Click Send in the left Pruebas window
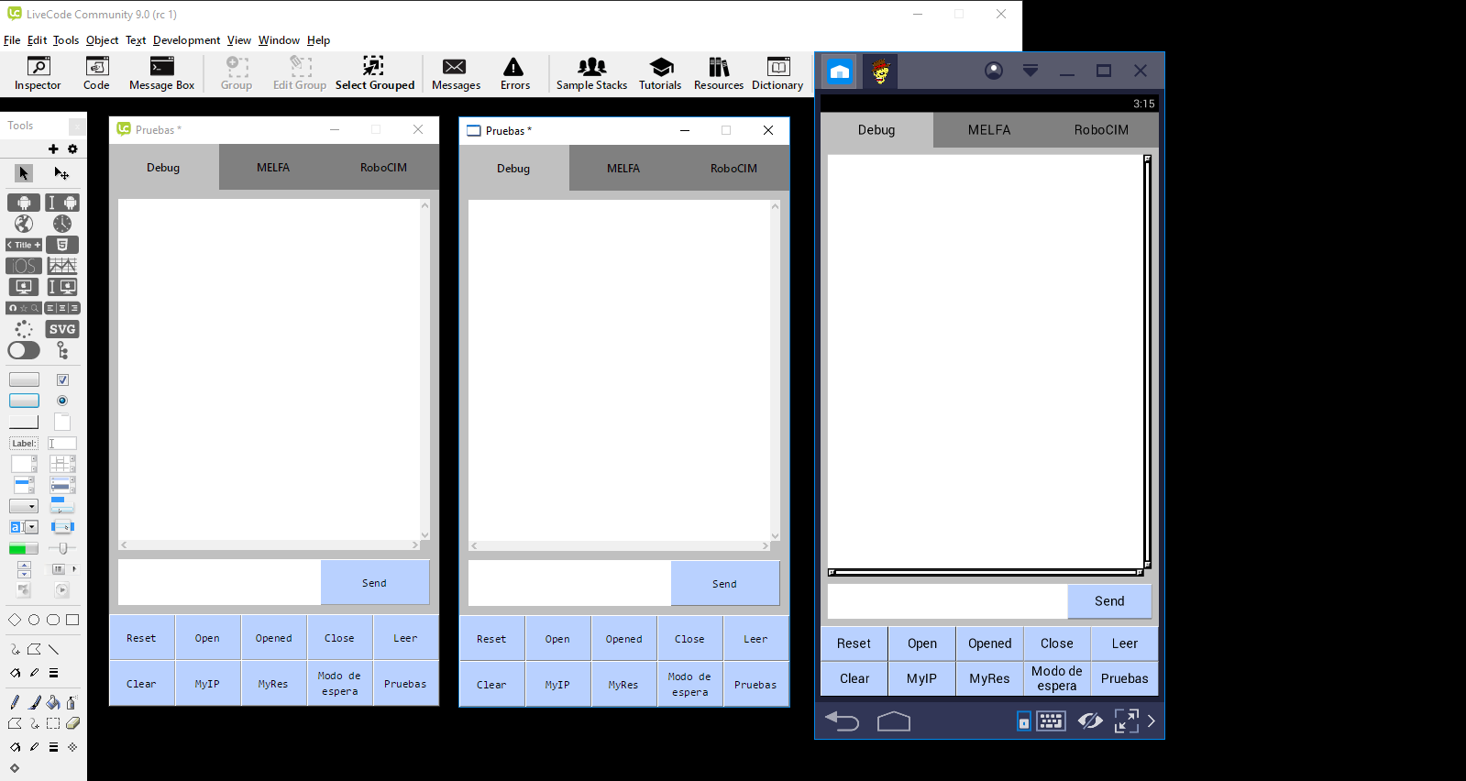 pos(374,583)
